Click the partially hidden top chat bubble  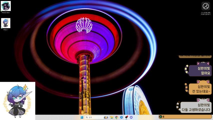pyautogui.click(x=195, y=56)
